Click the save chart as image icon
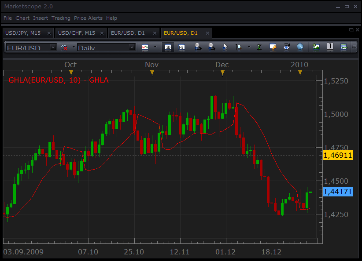 pyautogui.click(x=316, y=47)
